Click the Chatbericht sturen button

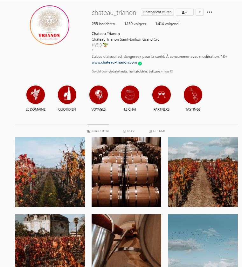point(157,12)
